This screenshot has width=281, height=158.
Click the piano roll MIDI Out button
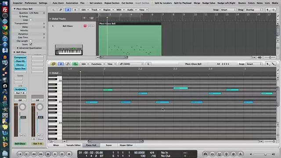68,64
